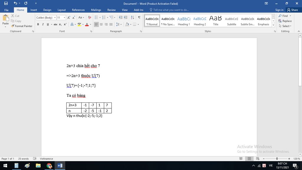Image resolution: width=302 pixels, height=170 pixels.
Task: Open Line and Paragraph Spacing dropdown
Action: [119, 24]
